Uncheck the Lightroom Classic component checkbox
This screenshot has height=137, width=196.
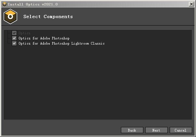click(x=14, y=43)
